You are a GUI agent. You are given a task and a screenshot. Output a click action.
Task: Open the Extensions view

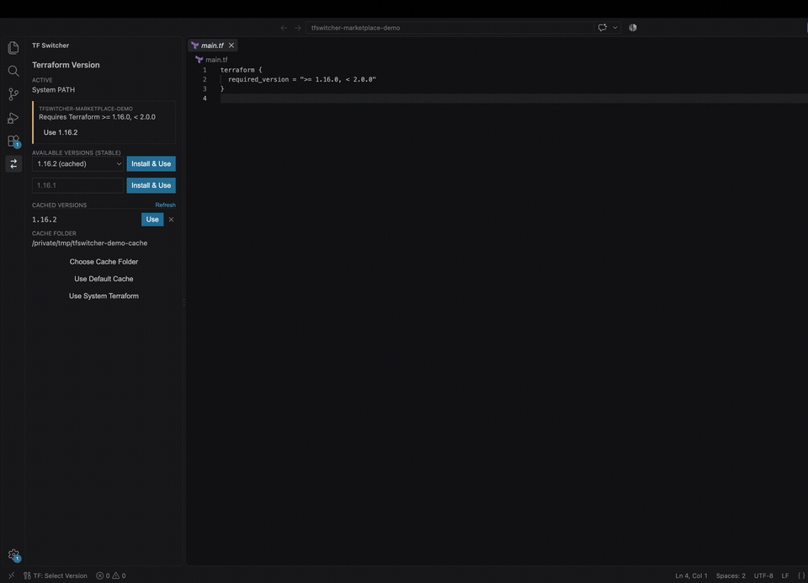coord(13,141)
